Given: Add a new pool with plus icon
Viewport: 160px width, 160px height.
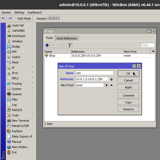Looking at the screenshot, I should pos(47,45).
